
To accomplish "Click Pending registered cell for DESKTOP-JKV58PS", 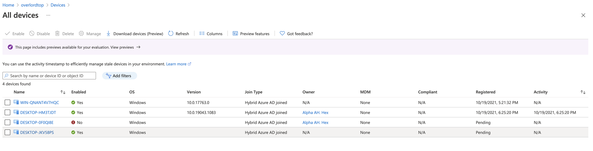I will tap(483, 132).
